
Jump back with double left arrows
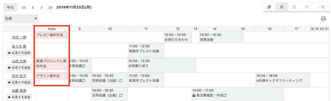24,7
